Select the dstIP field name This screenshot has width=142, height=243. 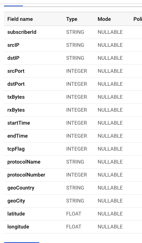pos(13,58)
